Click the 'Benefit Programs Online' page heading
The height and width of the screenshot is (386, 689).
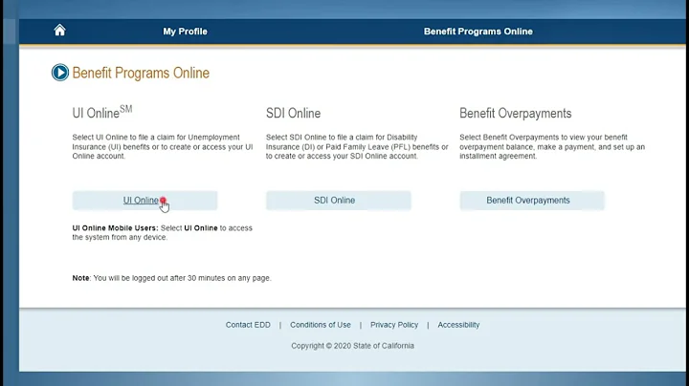(x=141, y=73)
